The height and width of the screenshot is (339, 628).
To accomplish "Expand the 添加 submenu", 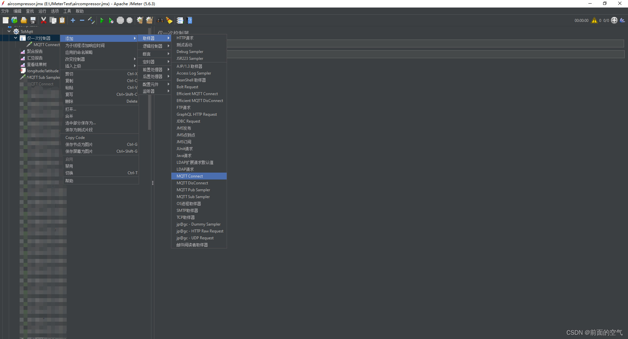I will (99, 39).
